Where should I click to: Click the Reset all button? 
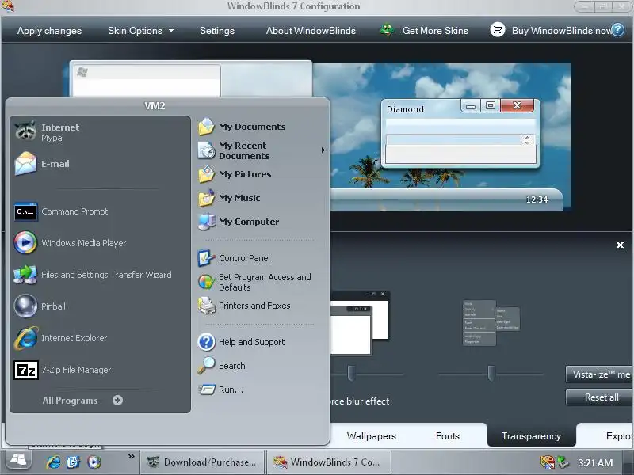pos(600,397)
